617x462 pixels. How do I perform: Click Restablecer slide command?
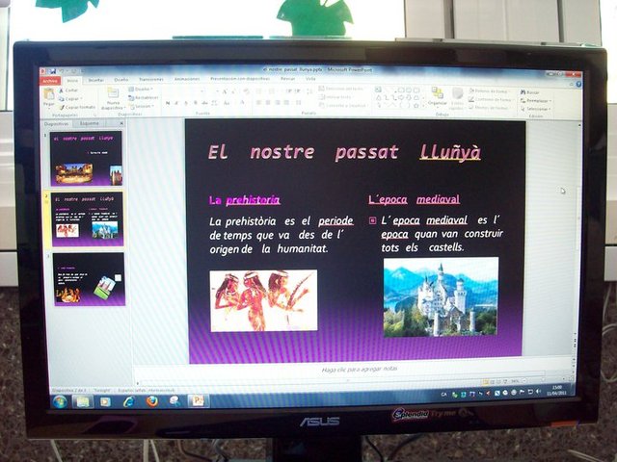[x=144, y=97]
